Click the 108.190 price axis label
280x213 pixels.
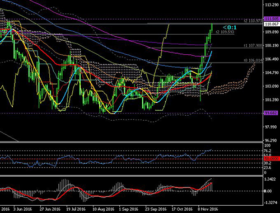click(x=272, y=45)
